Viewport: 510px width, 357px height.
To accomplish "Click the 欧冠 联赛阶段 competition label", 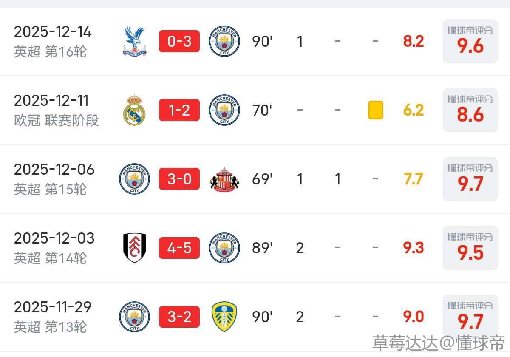I will click(56, 120).
